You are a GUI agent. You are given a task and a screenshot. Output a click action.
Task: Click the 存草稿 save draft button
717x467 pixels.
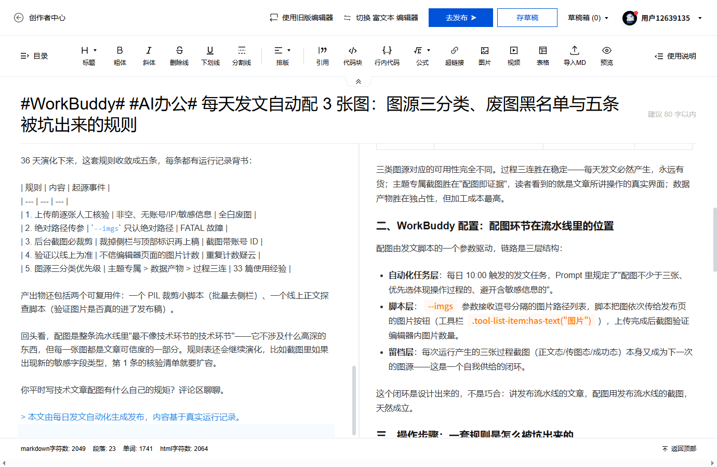click(527, 18)
